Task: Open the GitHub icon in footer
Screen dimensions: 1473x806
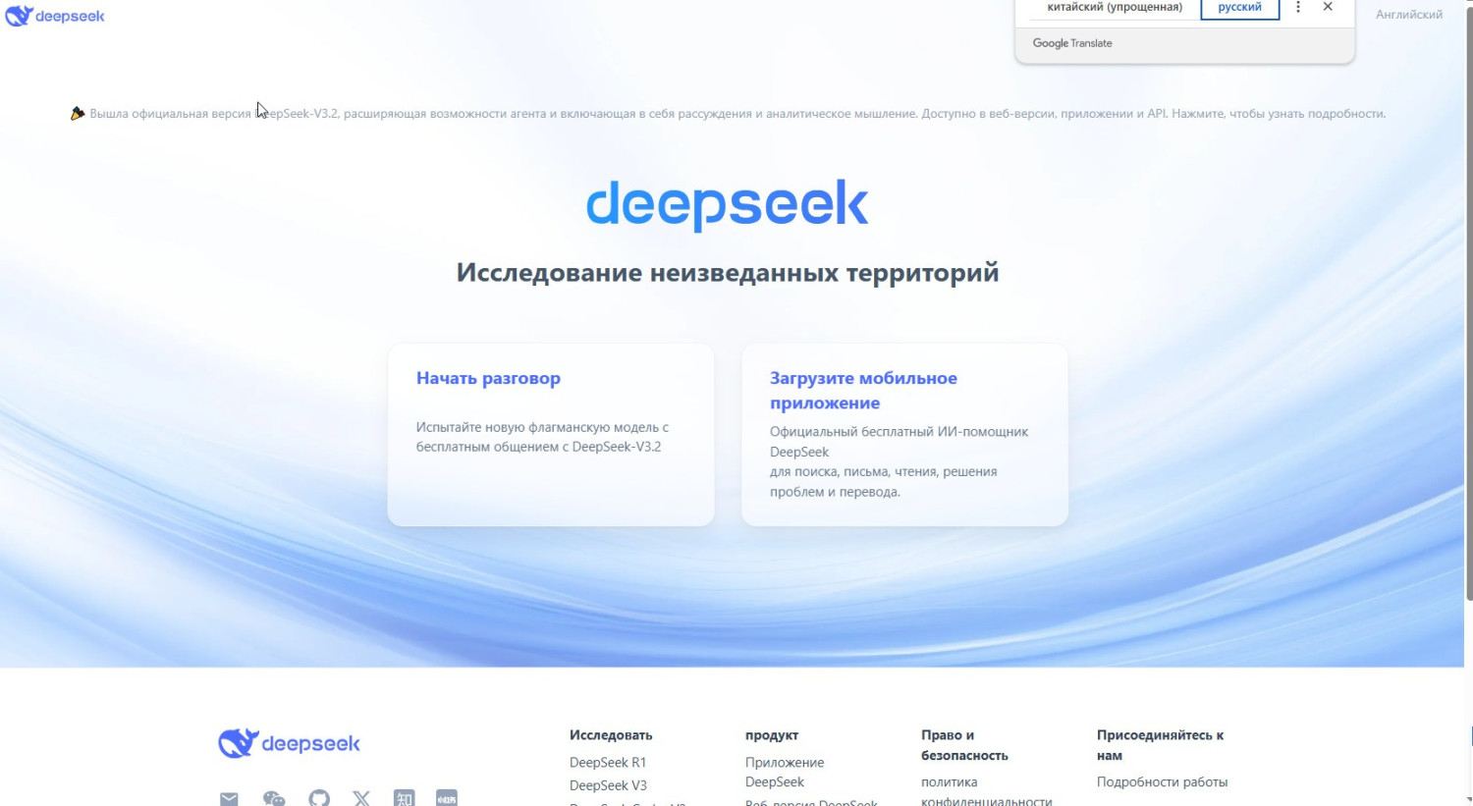Action: tap(319, 798)
